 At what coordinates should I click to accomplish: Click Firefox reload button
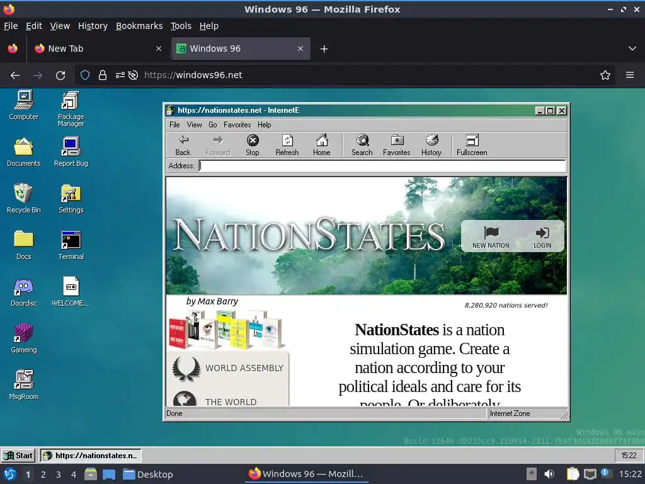[60, 76]
